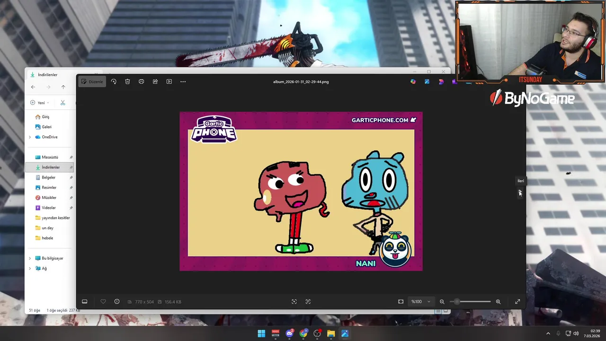Image resolution: width=606 pixels, height=341 pixels.
Task: Open Belgeler in Explorer sidebar
Action: point(48,178)
